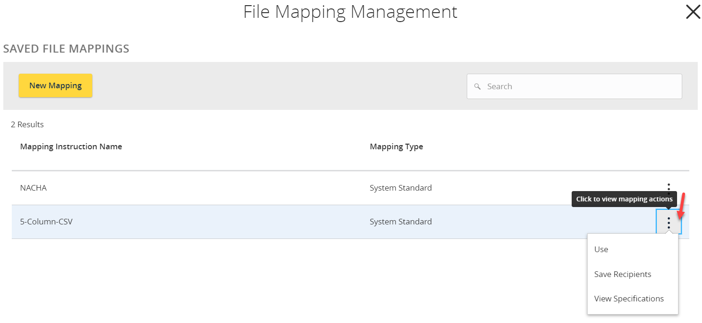This screenshot has width=702, height=323.
Task: Select the 5-Column-CSV mapping name
Action: (x=46, y=222)
